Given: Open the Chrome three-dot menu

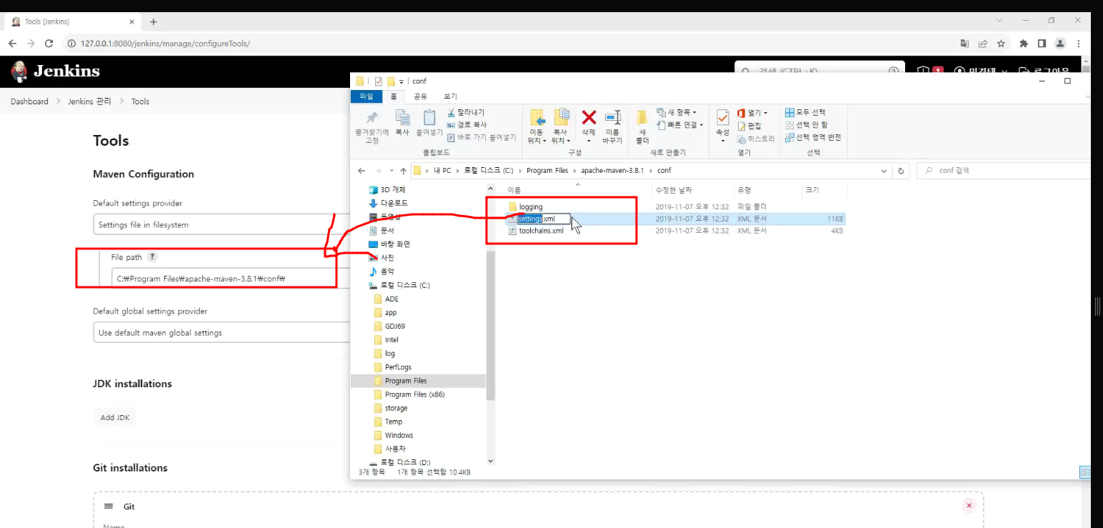Looking at the screenshot, I should 1079,44.
